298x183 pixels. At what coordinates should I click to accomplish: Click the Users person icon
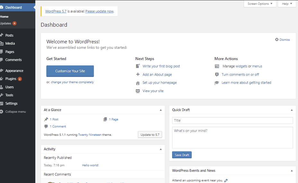pyautogui.click(x=1, y=87)
